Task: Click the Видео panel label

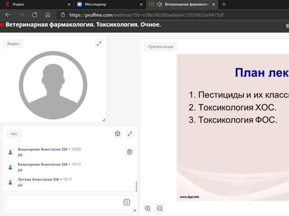Action: pos(13,44)
